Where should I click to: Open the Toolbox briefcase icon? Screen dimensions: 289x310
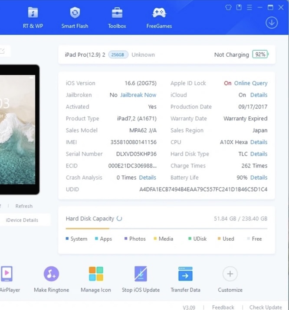(x=117, y=13)
